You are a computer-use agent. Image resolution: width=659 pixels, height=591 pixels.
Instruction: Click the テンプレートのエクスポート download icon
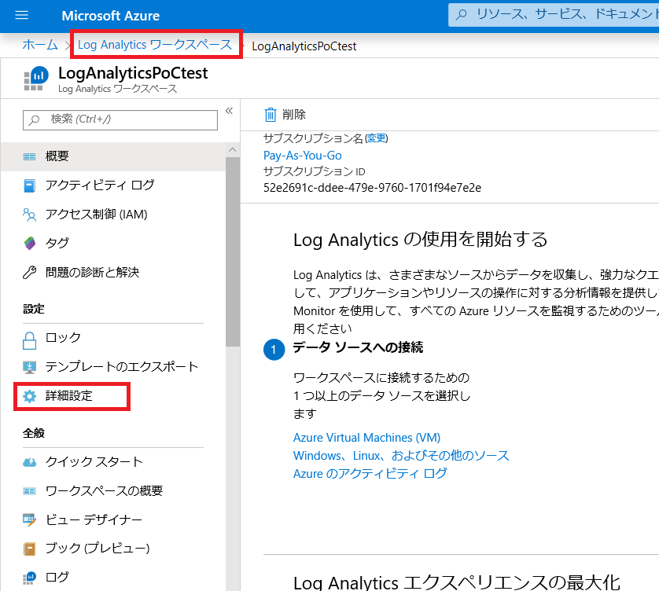29,367
